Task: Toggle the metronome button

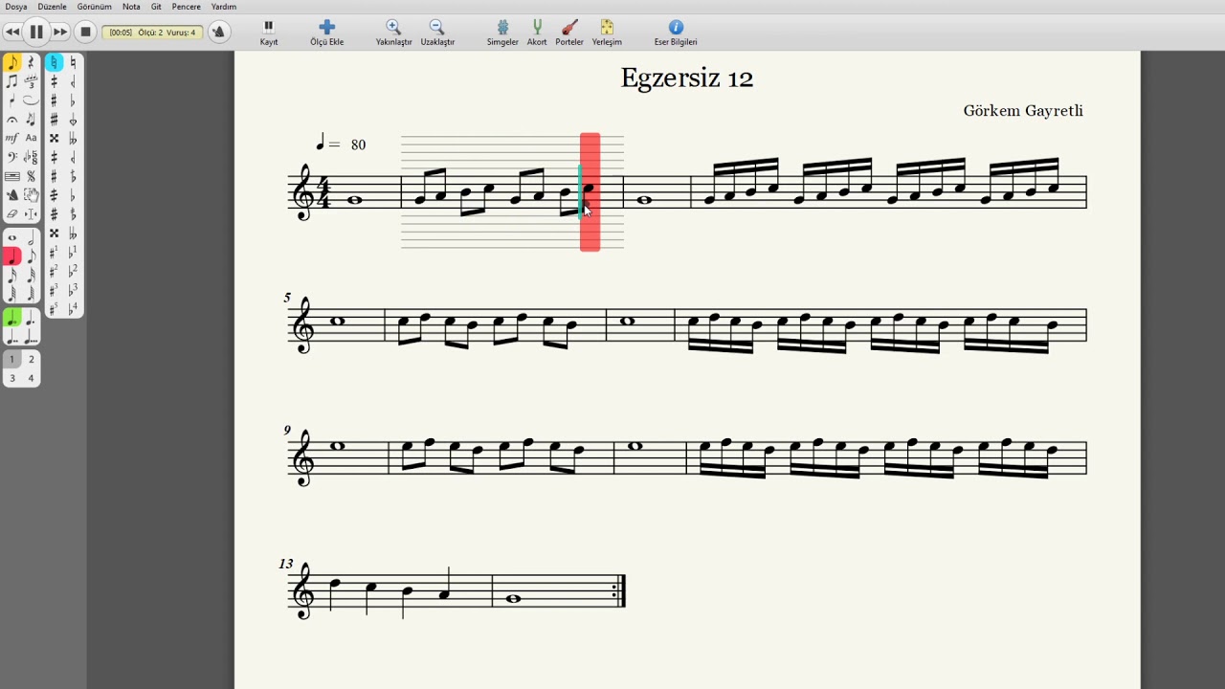Action: coord(218,32)
